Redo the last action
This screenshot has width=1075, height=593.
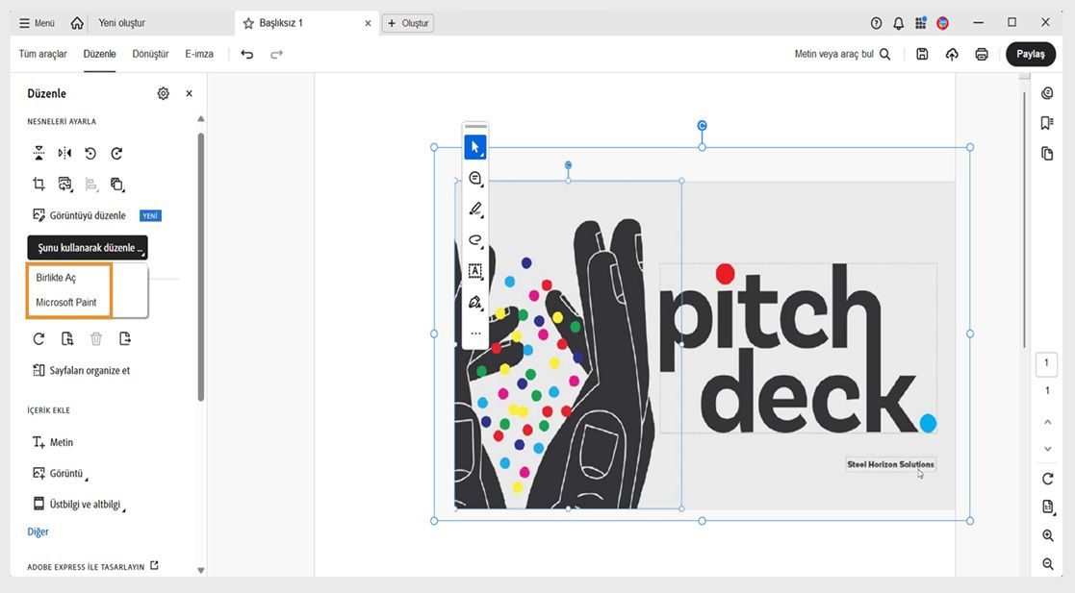(x=276, y=54)
